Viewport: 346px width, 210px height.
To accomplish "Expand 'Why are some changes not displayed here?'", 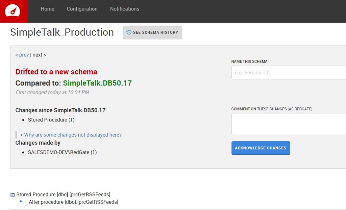I will (71, 135).
